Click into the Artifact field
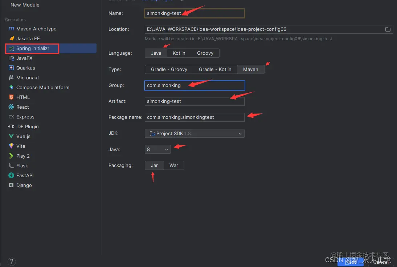Screen dimensions: 397x267 pos(195,101)
